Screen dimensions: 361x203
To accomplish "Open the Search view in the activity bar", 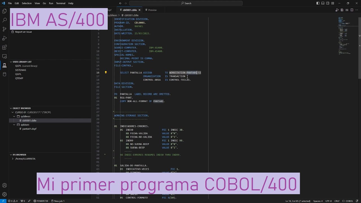I will (x=5, y=20).
